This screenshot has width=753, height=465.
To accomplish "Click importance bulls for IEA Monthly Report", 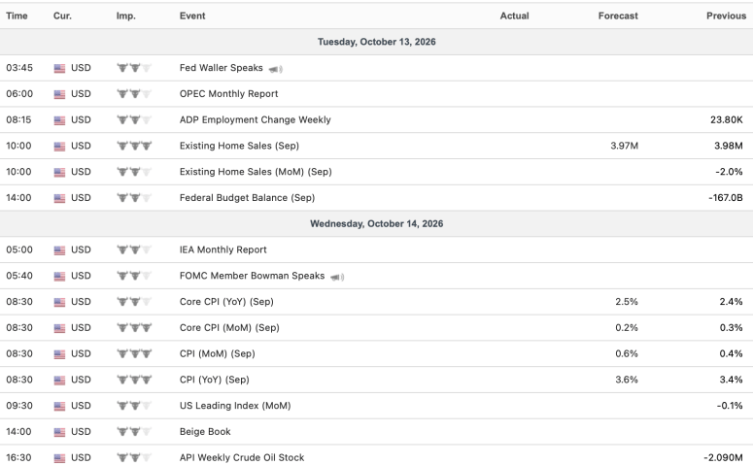I will coord(134,250).
